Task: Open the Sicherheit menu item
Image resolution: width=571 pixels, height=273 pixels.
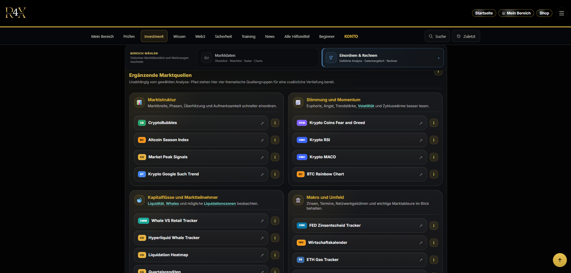Action: [223, 36]
